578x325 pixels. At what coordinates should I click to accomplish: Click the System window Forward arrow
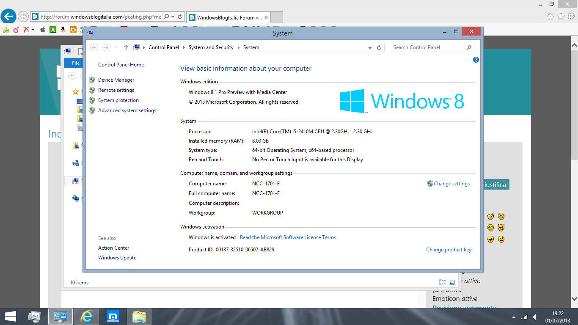tap(107, 47)
